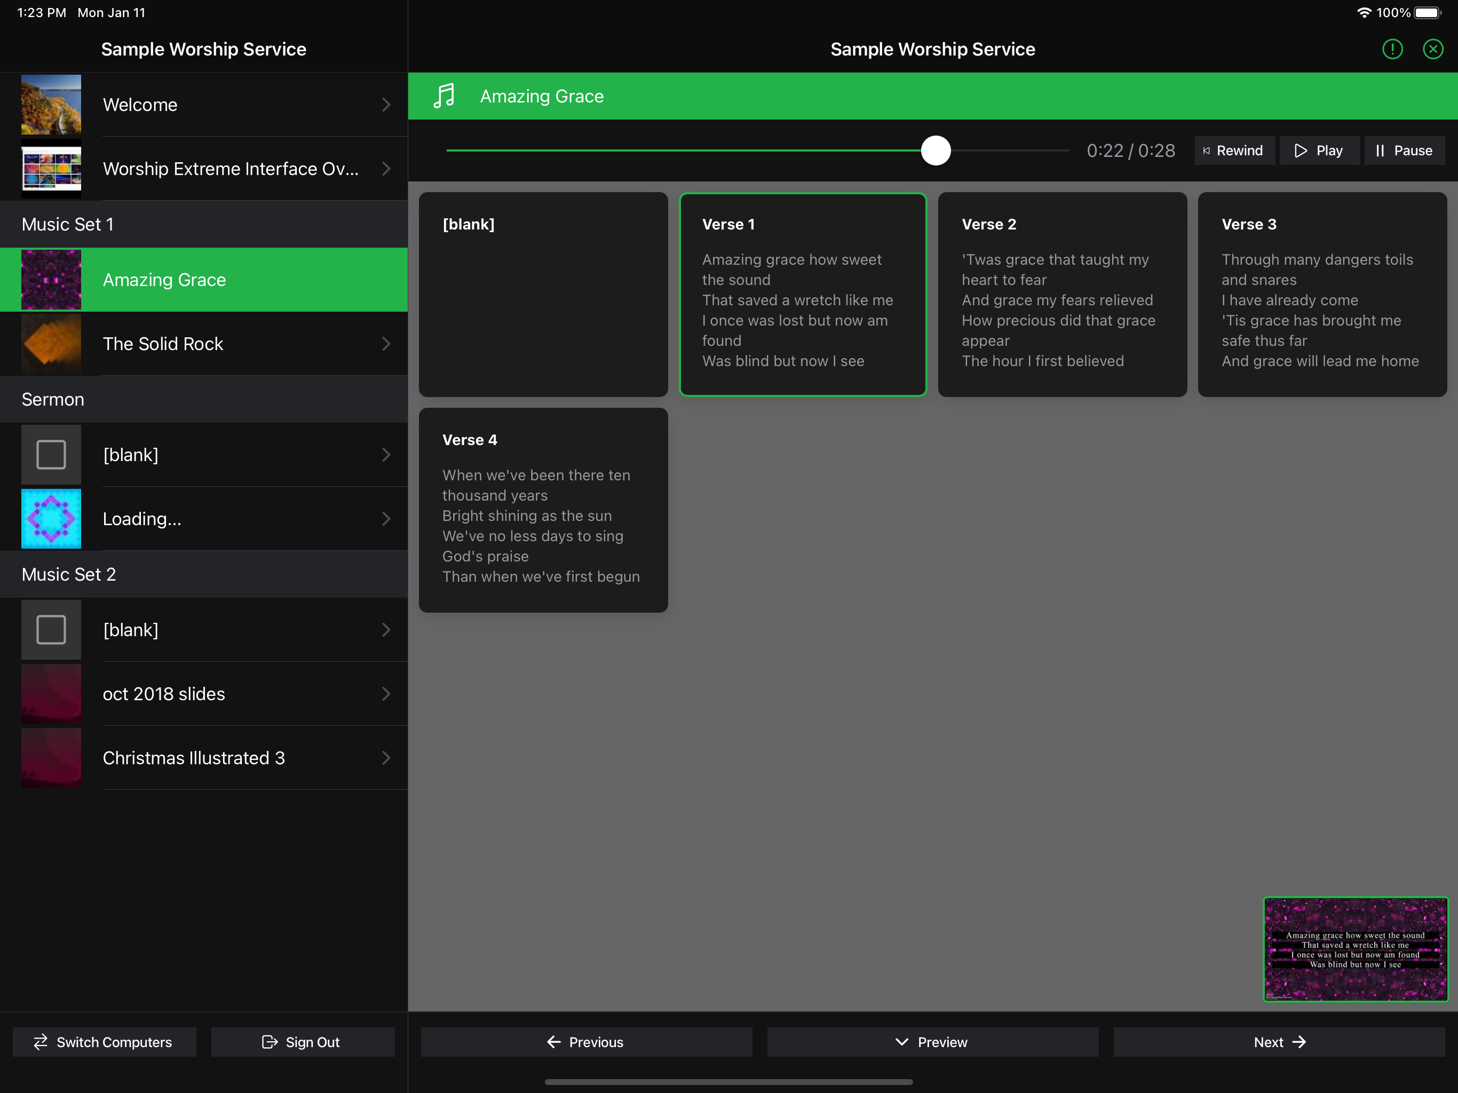Click the green alert exclamation icon
Image resolution: width=1458 pixels, height=1093 pixels.
(x=1392, y=49)
